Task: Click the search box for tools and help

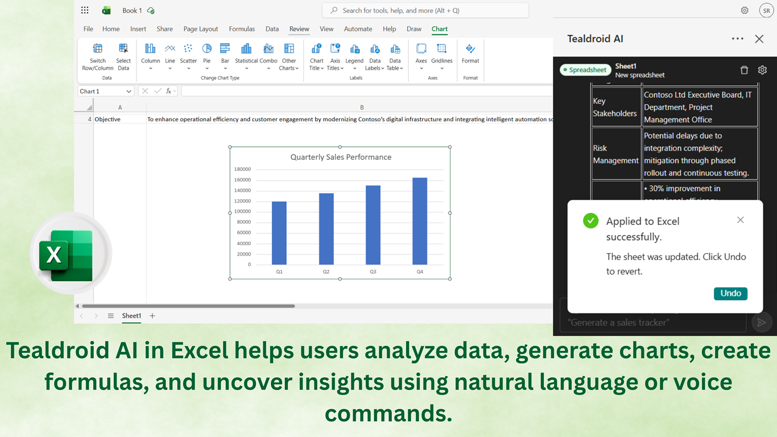Action: [425, 10]
